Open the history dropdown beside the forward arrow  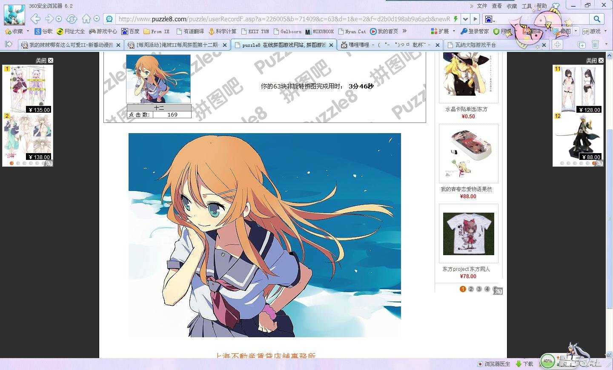click(59, 19)
